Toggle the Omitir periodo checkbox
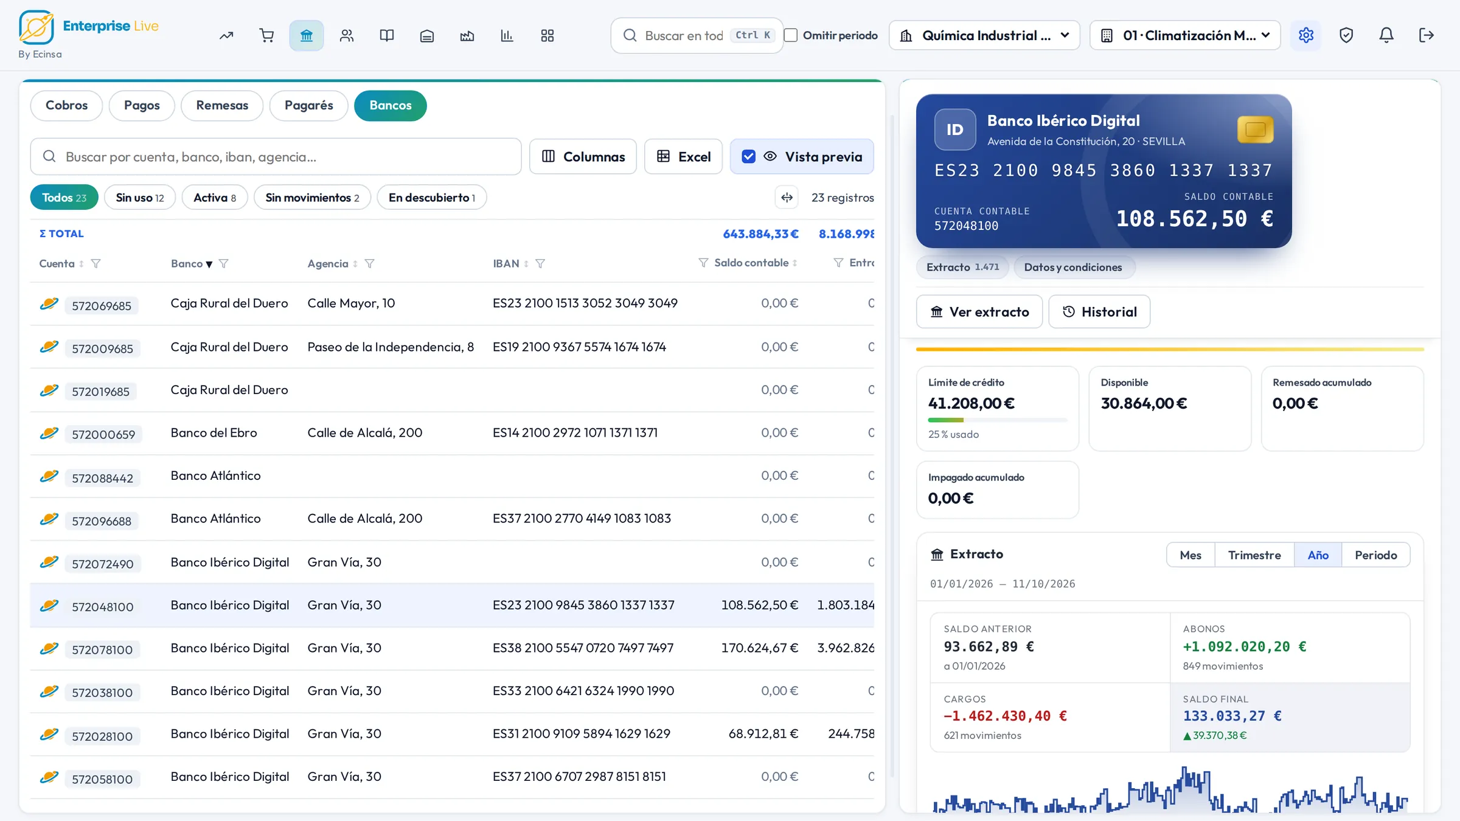Viewport: 1460px width, 821px height. click(791, 35)
